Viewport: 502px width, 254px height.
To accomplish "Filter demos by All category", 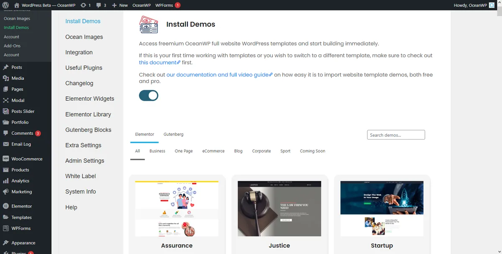I will (137, 151).
